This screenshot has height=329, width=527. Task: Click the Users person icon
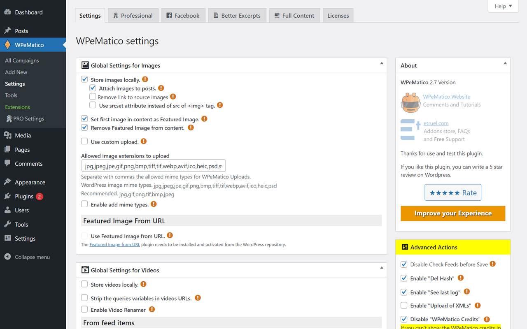point(7,210)
